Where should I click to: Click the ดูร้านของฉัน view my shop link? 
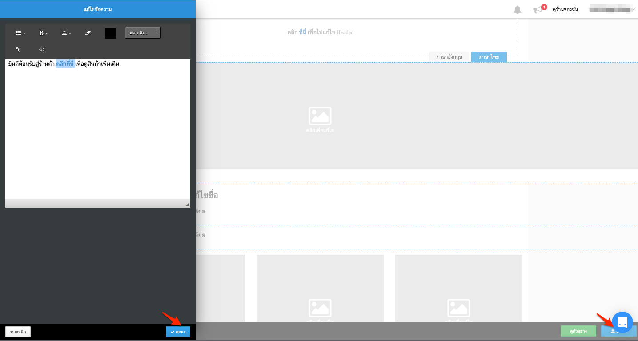coord(565,9)
